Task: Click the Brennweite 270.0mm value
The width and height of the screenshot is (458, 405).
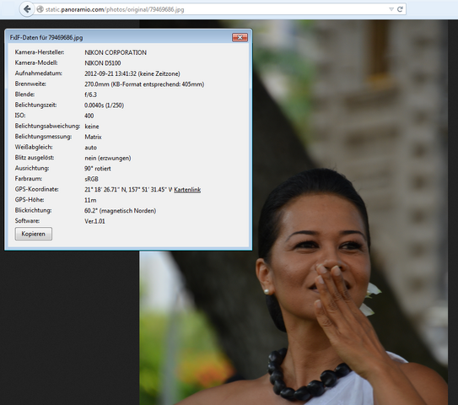Action: [x=144, y=84]
